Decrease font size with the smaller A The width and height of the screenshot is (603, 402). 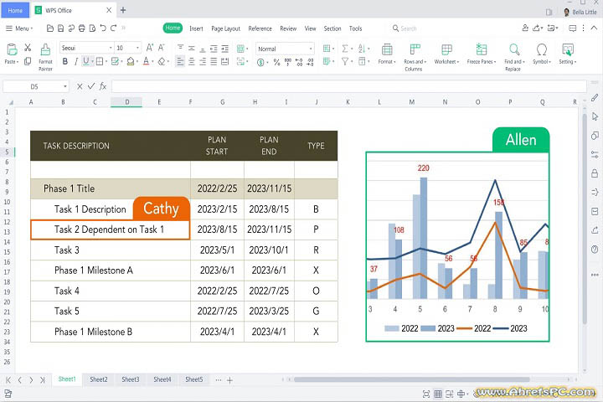[162, 48]
